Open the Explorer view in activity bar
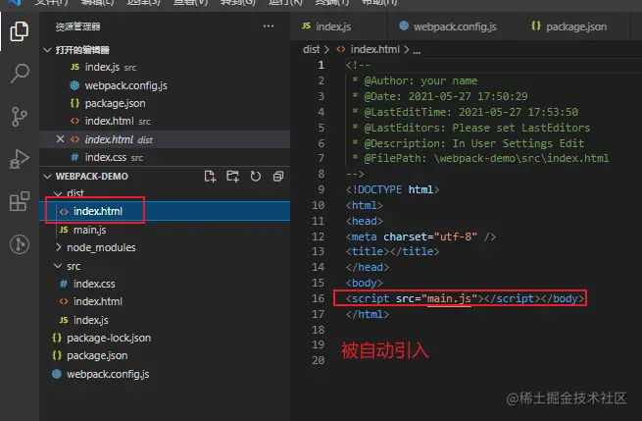This screenshot has height=421, width=642. [20, 31]
